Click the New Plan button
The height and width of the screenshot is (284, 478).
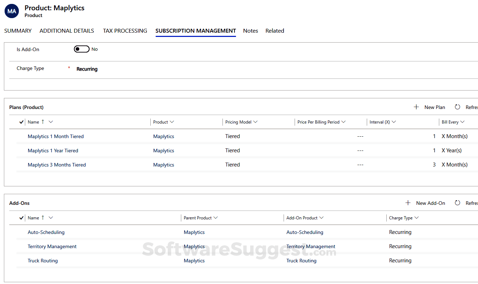pyautogui.click(x=434, y=107)
